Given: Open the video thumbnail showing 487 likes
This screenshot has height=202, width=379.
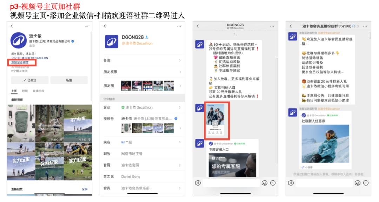Looking at the screenshot, I should click(x=78, y=123).
